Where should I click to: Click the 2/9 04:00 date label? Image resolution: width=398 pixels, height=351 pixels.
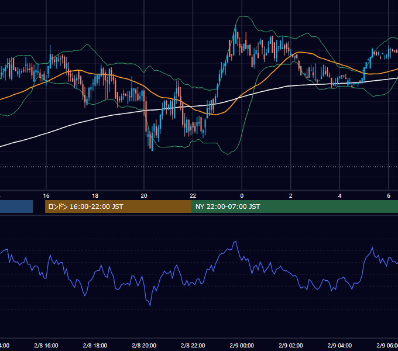point(339,346)
